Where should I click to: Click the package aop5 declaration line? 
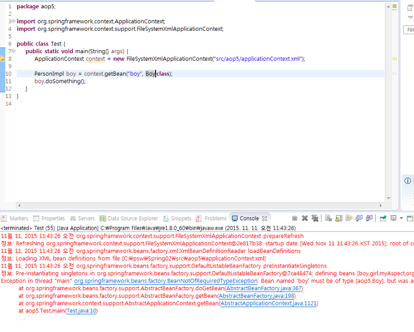36,6
